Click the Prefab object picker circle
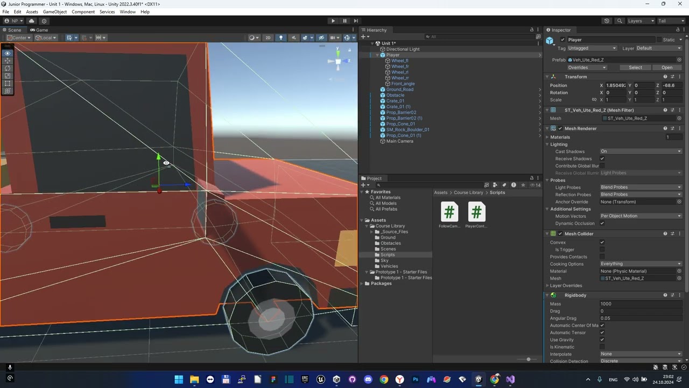689x388 pixels. tap(679, 60)
